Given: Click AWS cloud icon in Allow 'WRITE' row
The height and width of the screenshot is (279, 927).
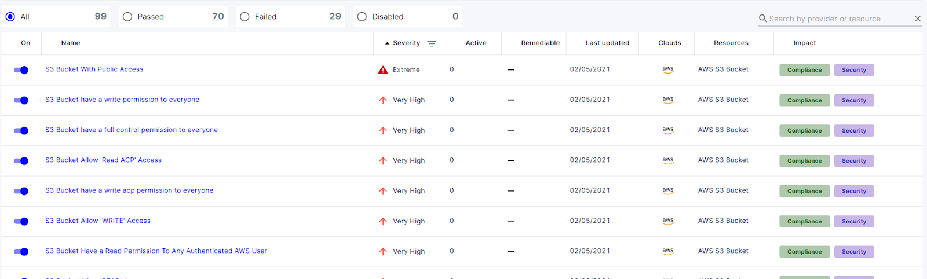Looking at the screenshot, I should (x=668, y=221).
